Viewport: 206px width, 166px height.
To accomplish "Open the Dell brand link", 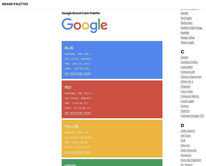I will pyautogui.click(x=183, y=140).
